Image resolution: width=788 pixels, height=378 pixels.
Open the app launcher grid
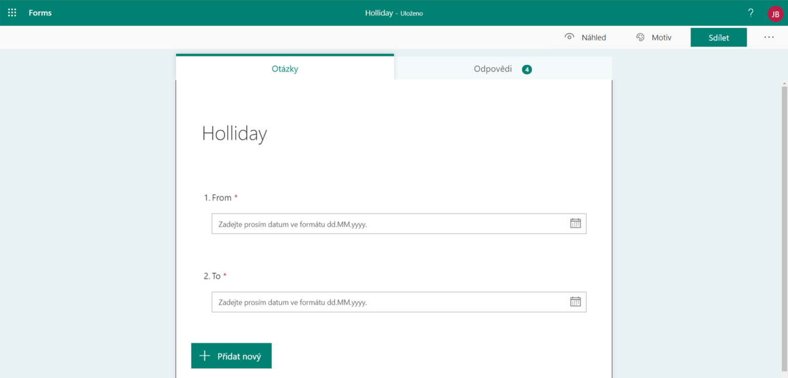12,13
